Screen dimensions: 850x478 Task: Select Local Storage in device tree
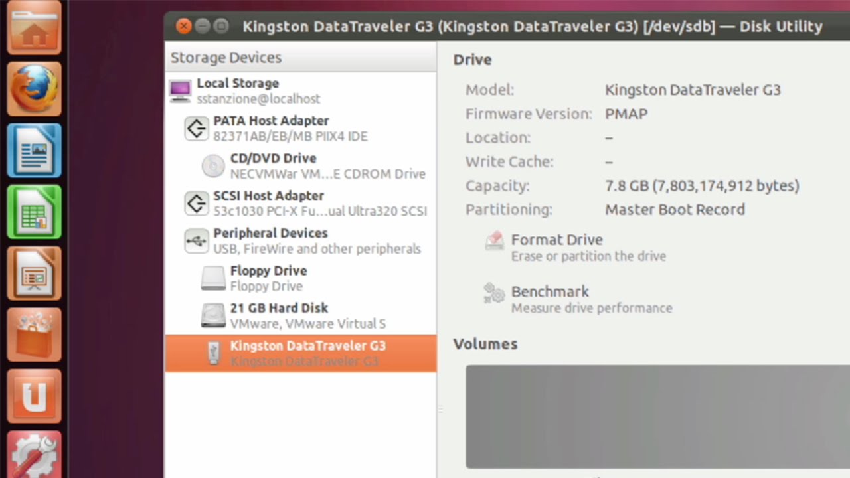pyautogui.click(x=301, y=91)
